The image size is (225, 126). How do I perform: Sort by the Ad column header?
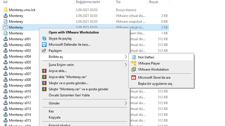[5, 2]
